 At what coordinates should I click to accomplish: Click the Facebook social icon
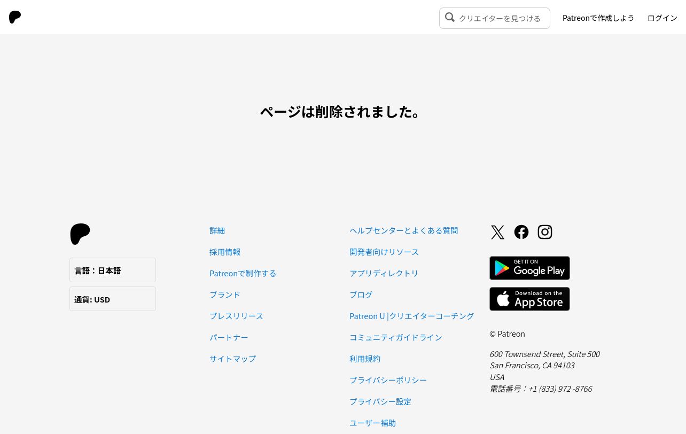tap(521, 232)
